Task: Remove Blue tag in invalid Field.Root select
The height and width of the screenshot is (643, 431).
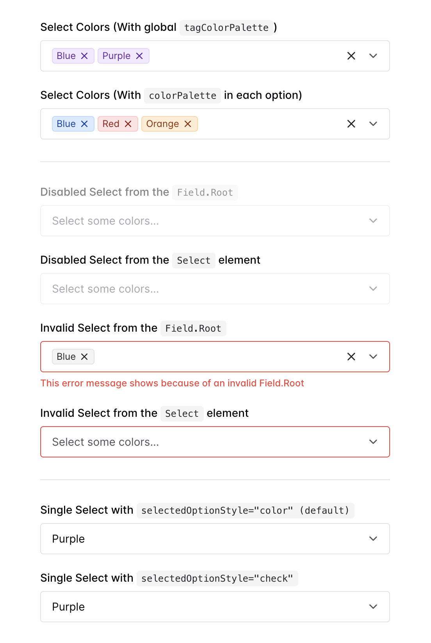Action: pyautogui.click(x=84, y=357)
